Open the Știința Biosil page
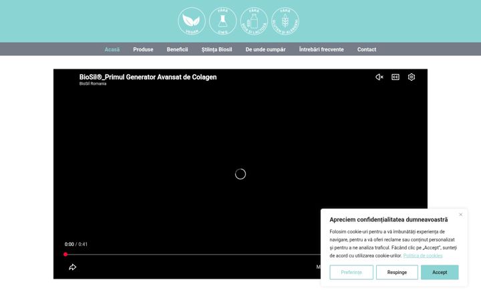 click(x=216, y=49)
